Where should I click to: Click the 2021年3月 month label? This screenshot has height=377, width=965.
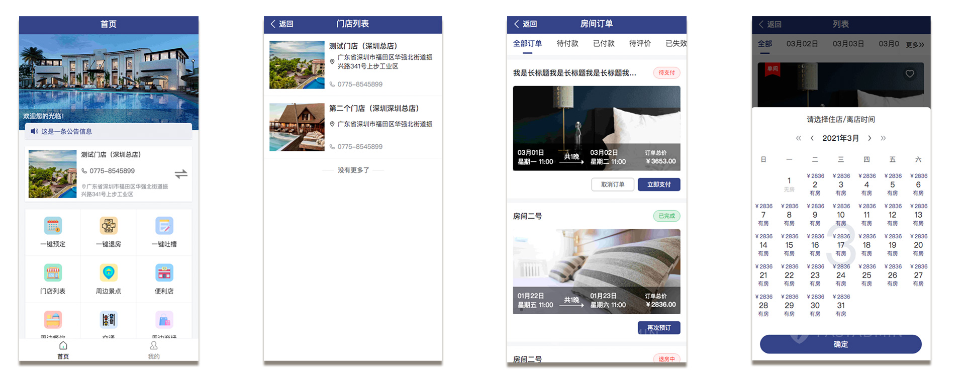(x=840, y=138)
